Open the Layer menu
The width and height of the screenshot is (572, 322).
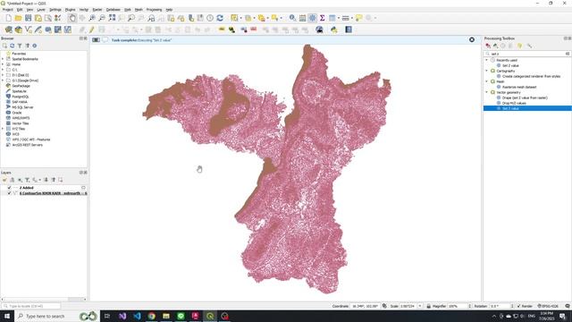41,10
